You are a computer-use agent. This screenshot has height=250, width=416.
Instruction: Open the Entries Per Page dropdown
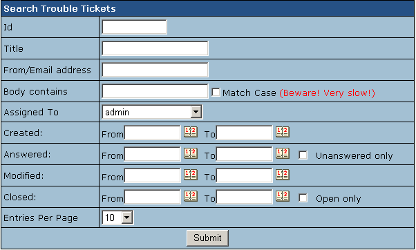coord(117,218)
